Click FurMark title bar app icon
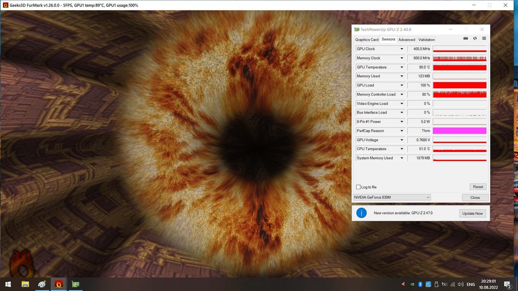The height and width of the screenshot is (291, 518). [6, 5]
